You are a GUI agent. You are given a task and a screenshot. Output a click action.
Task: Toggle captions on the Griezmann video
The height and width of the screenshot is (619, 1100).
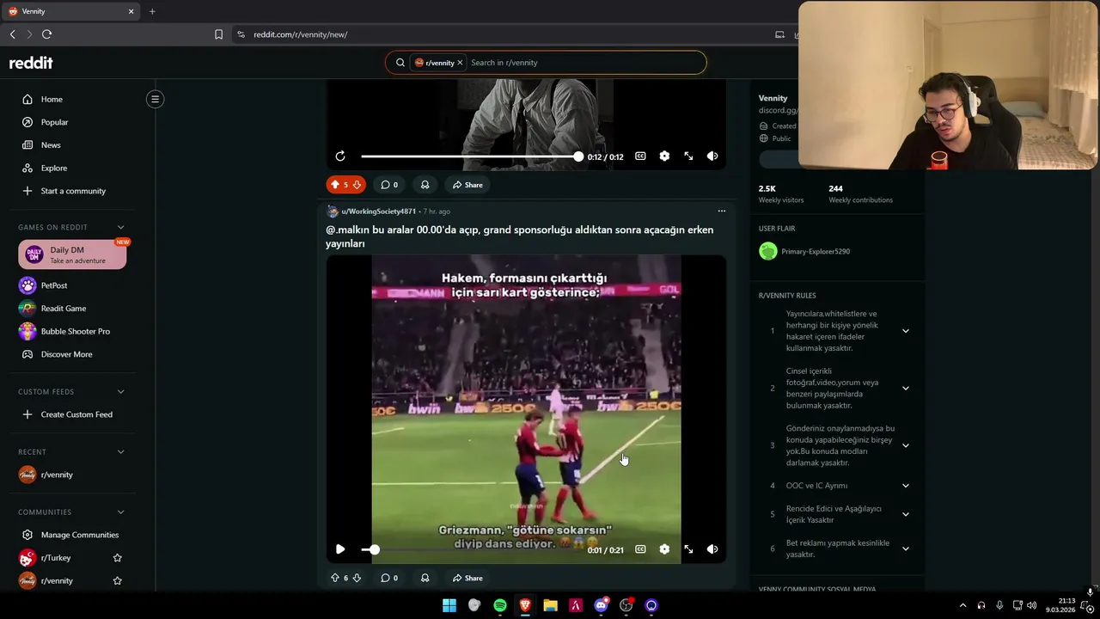[640, 549]
